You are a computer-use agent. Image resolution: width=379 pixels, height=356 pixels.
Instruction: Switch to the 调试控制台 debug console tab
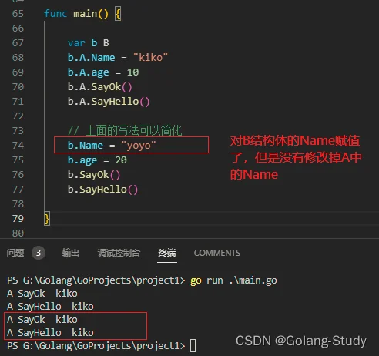(119, 253)
